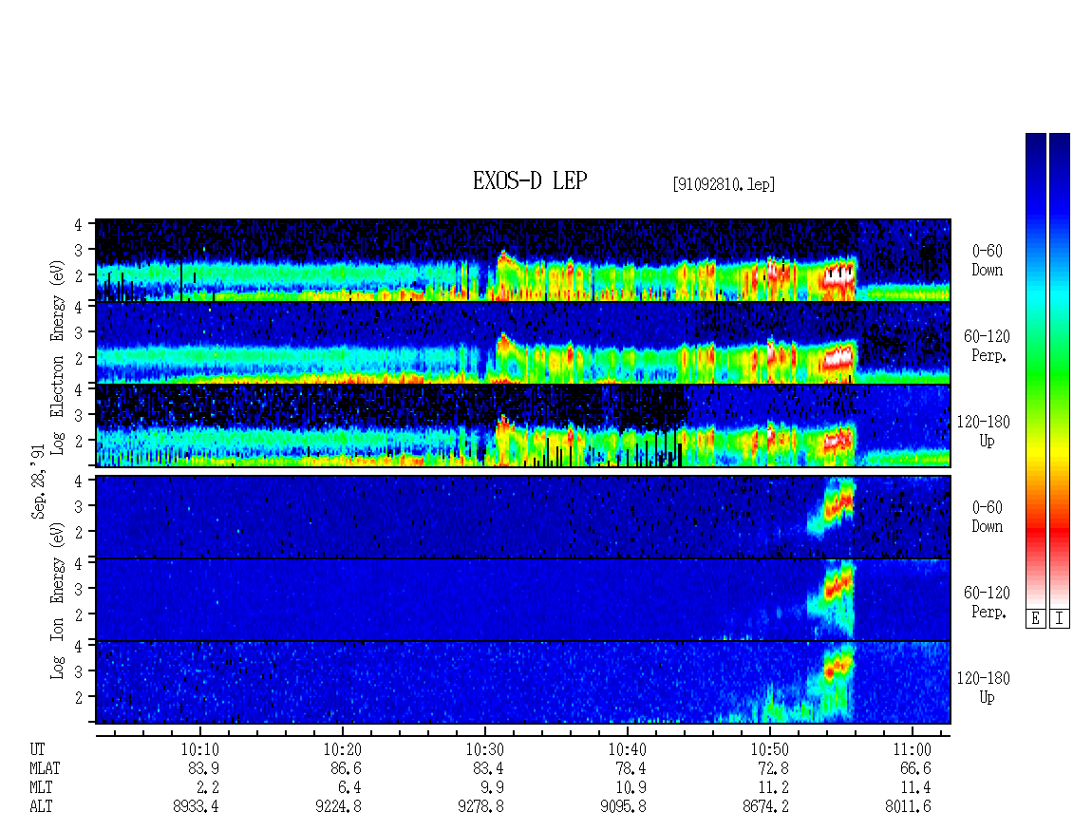
Task: Click the "Log Electron Energy (eV)" axis label
Action: (x=57, y=357)
